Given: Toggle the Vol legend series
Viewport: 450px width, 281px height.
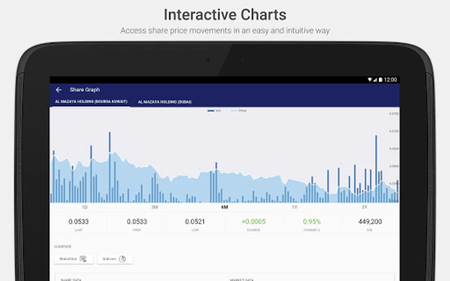Looking at the screenshot, I should tap(214, 111).
